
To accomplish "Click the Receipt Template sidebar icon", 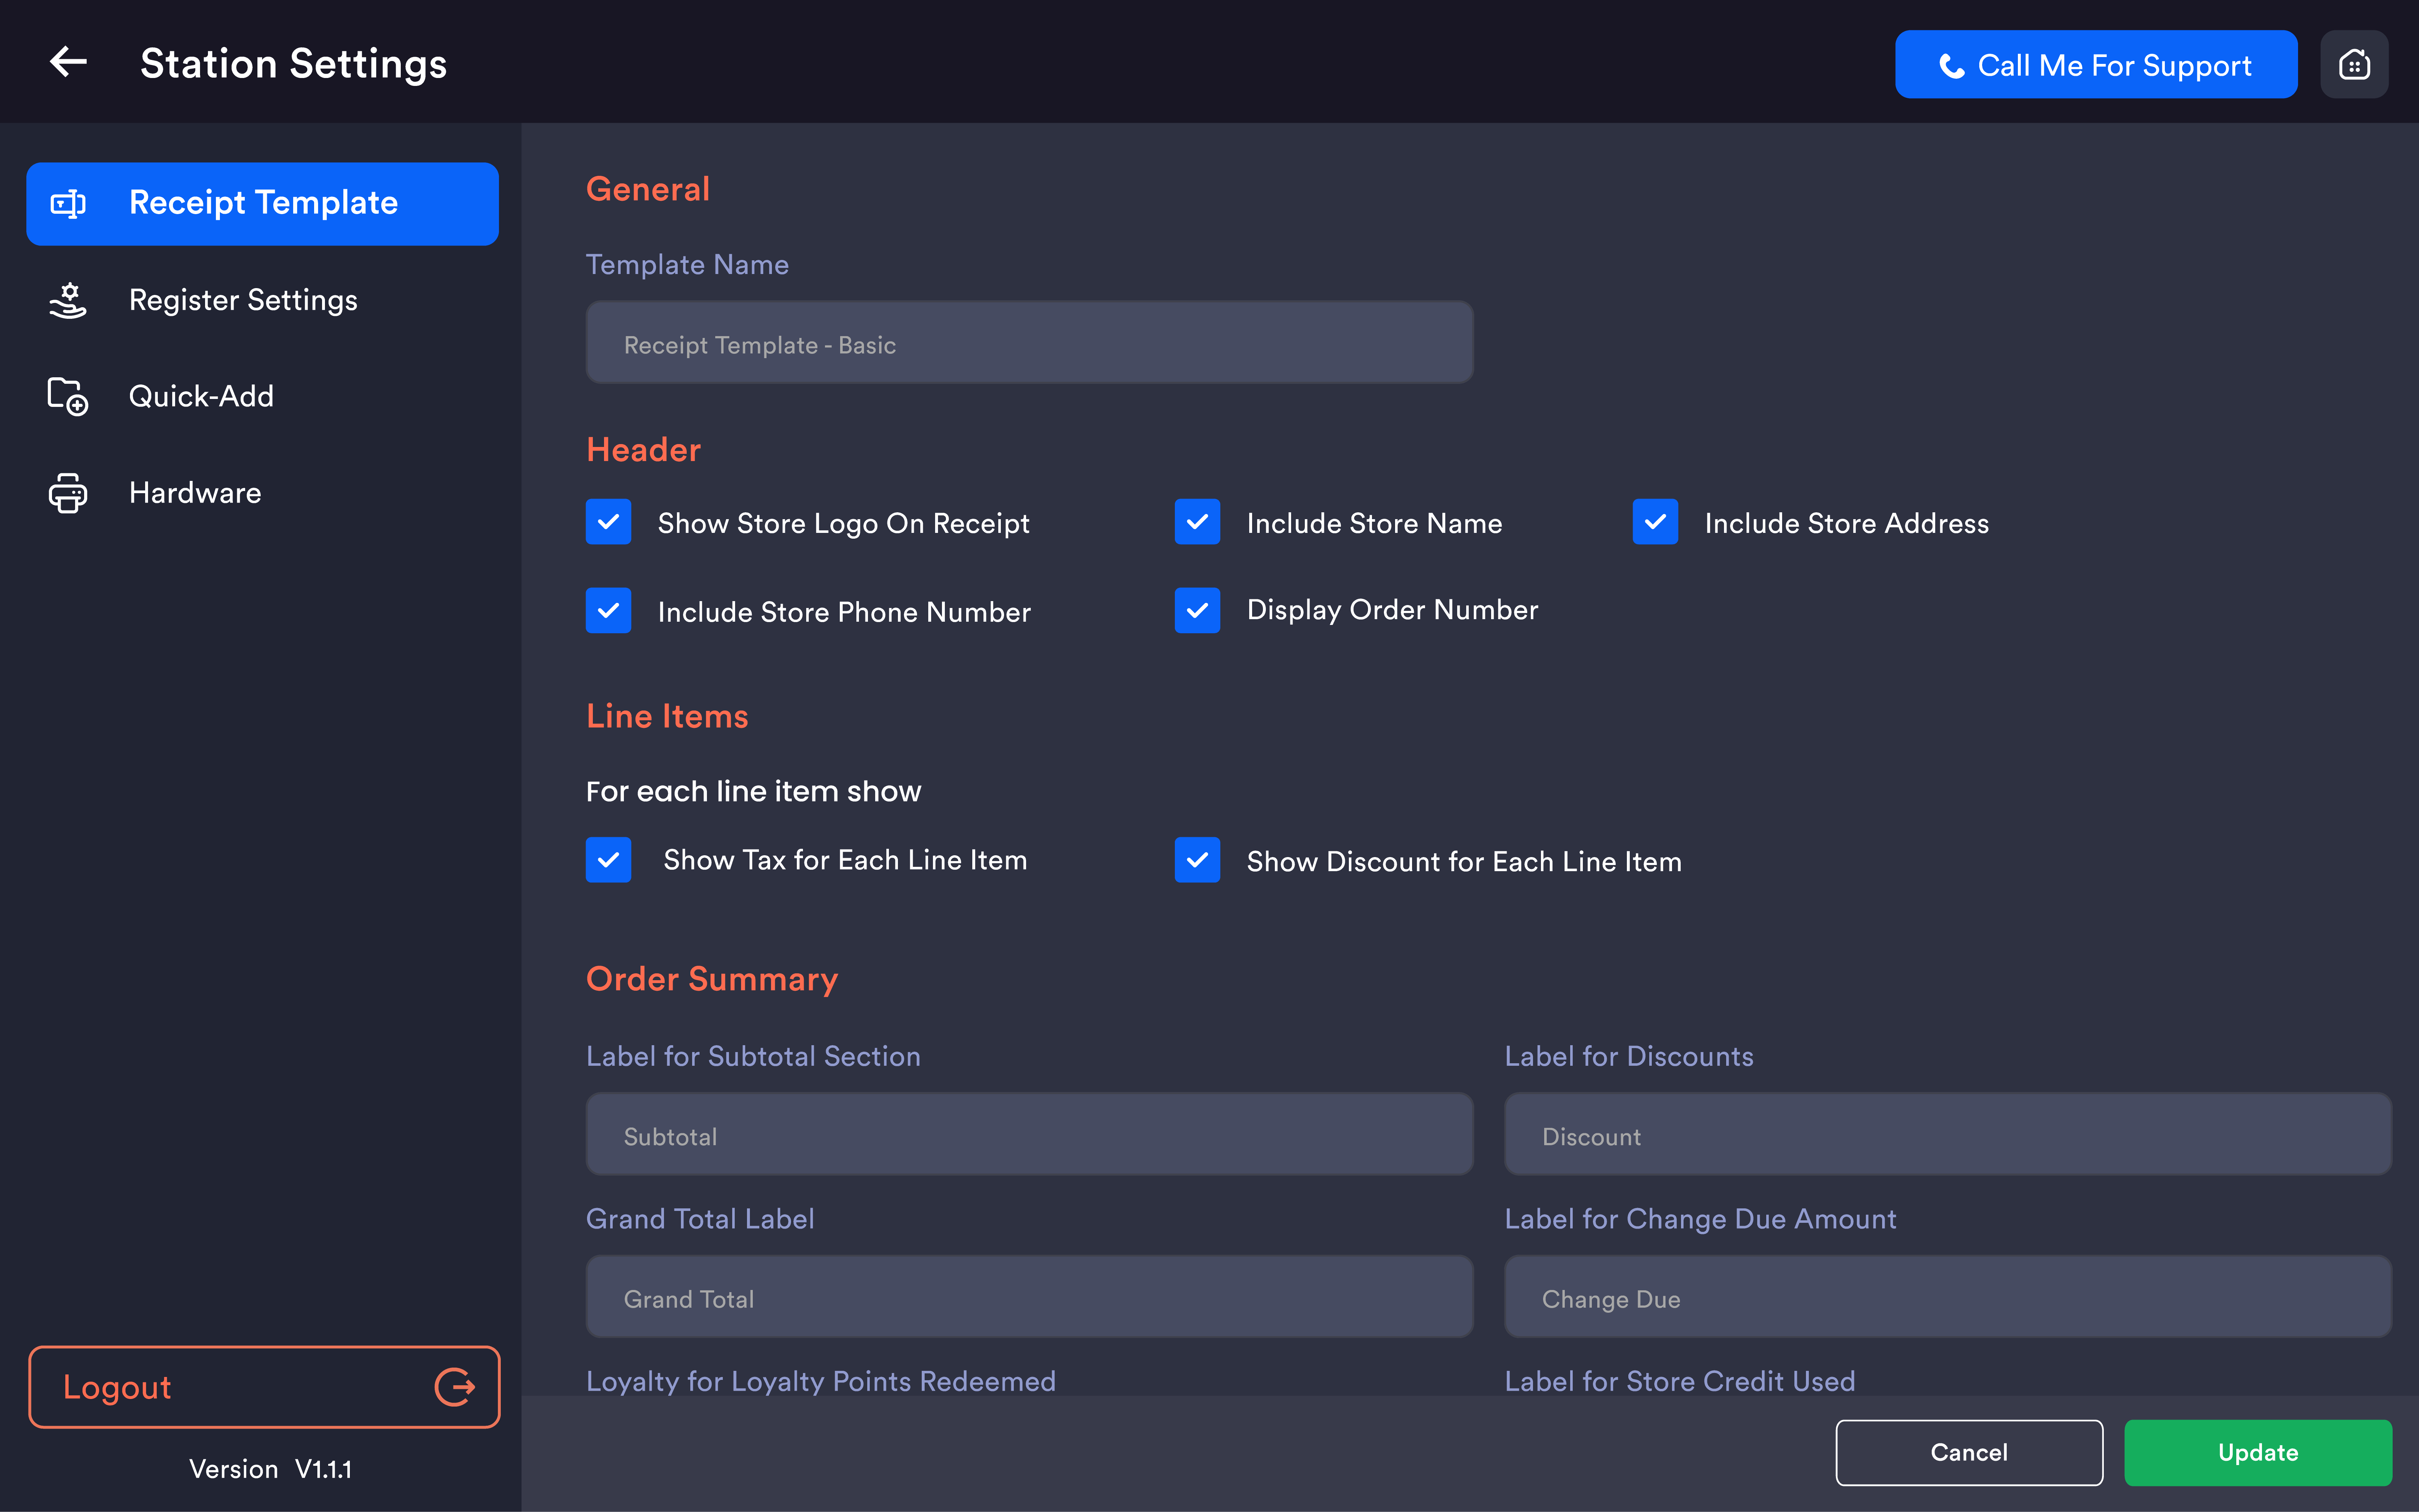I will 68,204.
